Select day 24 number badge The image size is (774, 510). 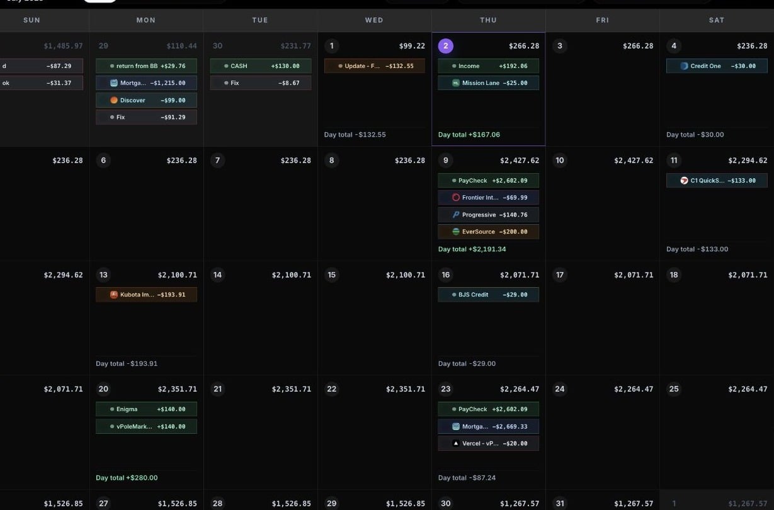click(560, 389)
